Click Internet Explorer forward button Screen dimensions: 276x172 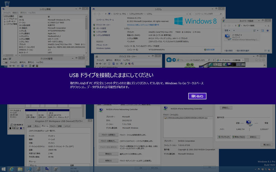click(x=174, y=60)
